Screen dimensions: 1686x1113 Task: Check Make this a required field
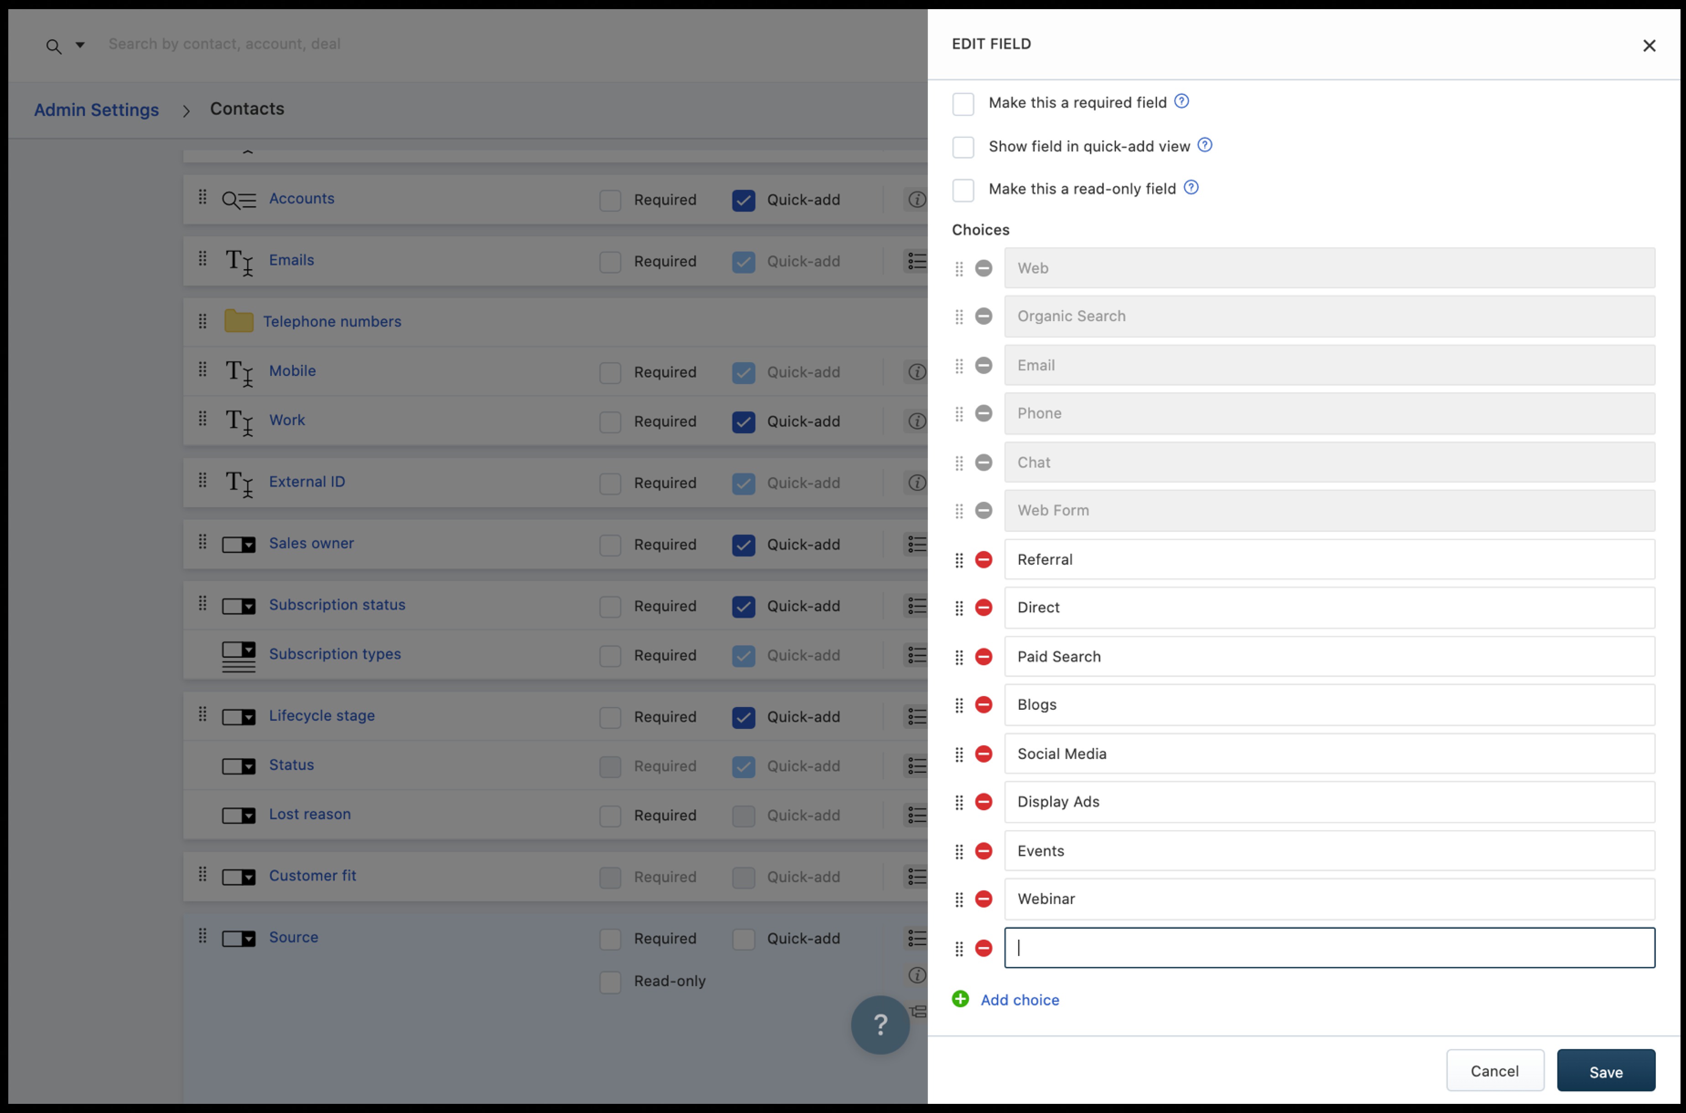click(x=963, y=104)
